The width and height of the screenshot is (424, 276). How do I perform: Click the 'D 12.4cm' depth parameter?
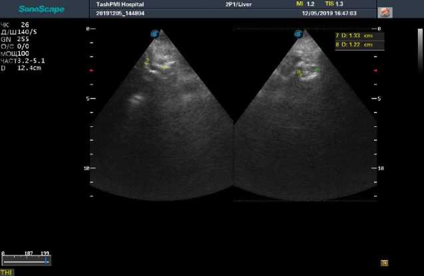pos(21,68)
